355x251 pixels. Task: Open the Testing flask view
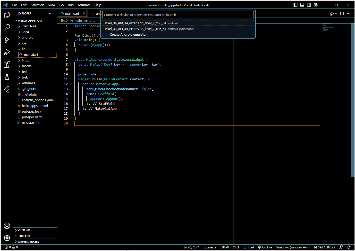7,77
